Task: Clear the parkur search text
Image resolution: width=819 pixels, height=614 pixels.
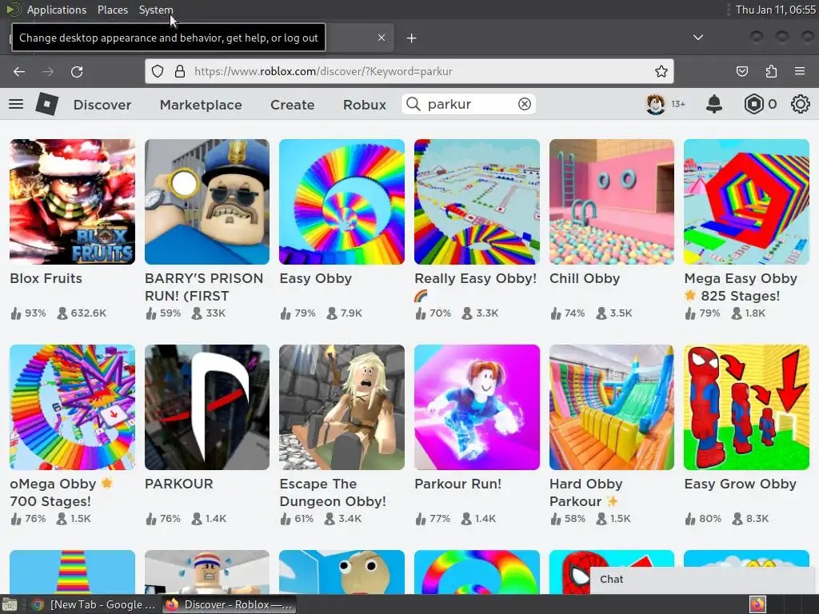Action: pyautogui.click(x=525, y=104)
